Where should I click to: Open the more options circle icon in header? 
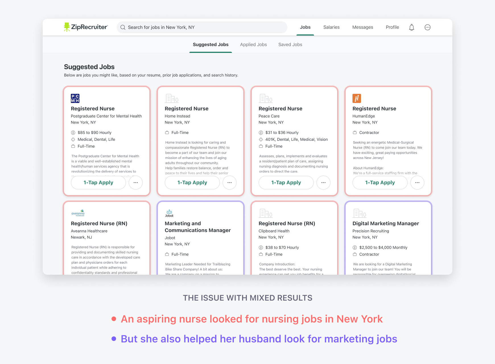(x=428, y=27)
